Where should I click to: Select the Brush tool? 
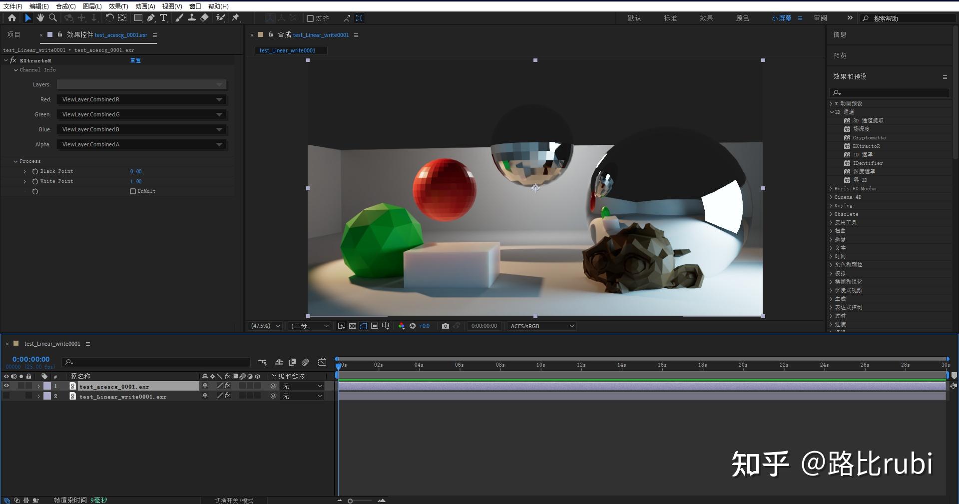180,18
